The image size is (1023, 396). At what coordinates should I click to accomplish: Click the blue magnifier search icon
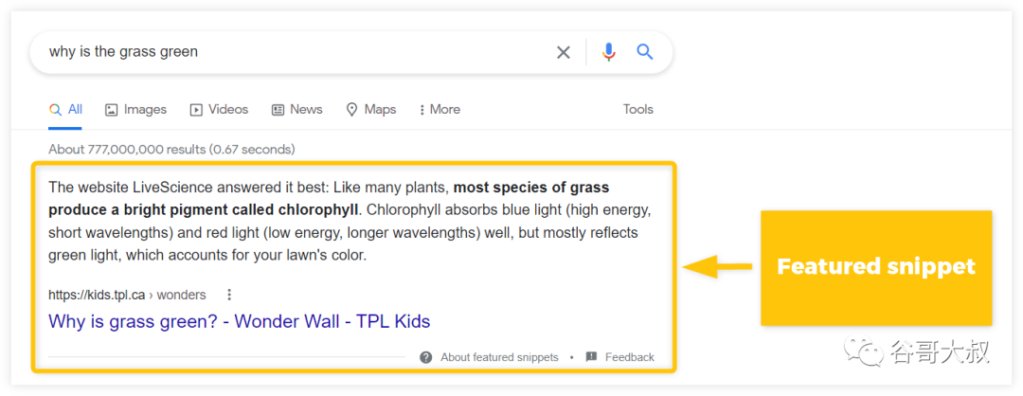[x=645, y=52]
